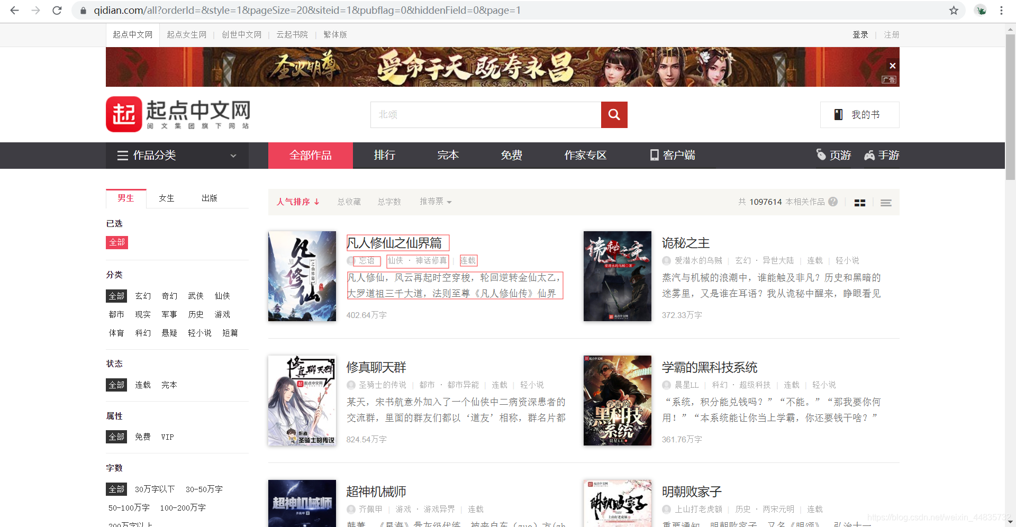Open 免费 in the navigation bar
This screenshot has width=1016, height=527.
[x=512, y=155]
